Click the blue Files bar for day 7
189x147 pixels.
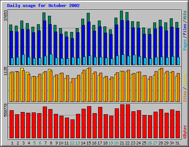click(45, 38)
